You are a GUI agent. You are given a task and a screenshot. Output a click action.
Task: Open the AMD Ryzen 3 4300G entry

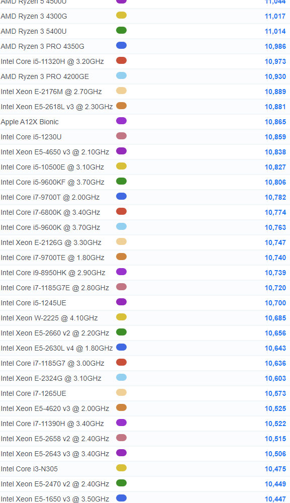coord(34,17)
